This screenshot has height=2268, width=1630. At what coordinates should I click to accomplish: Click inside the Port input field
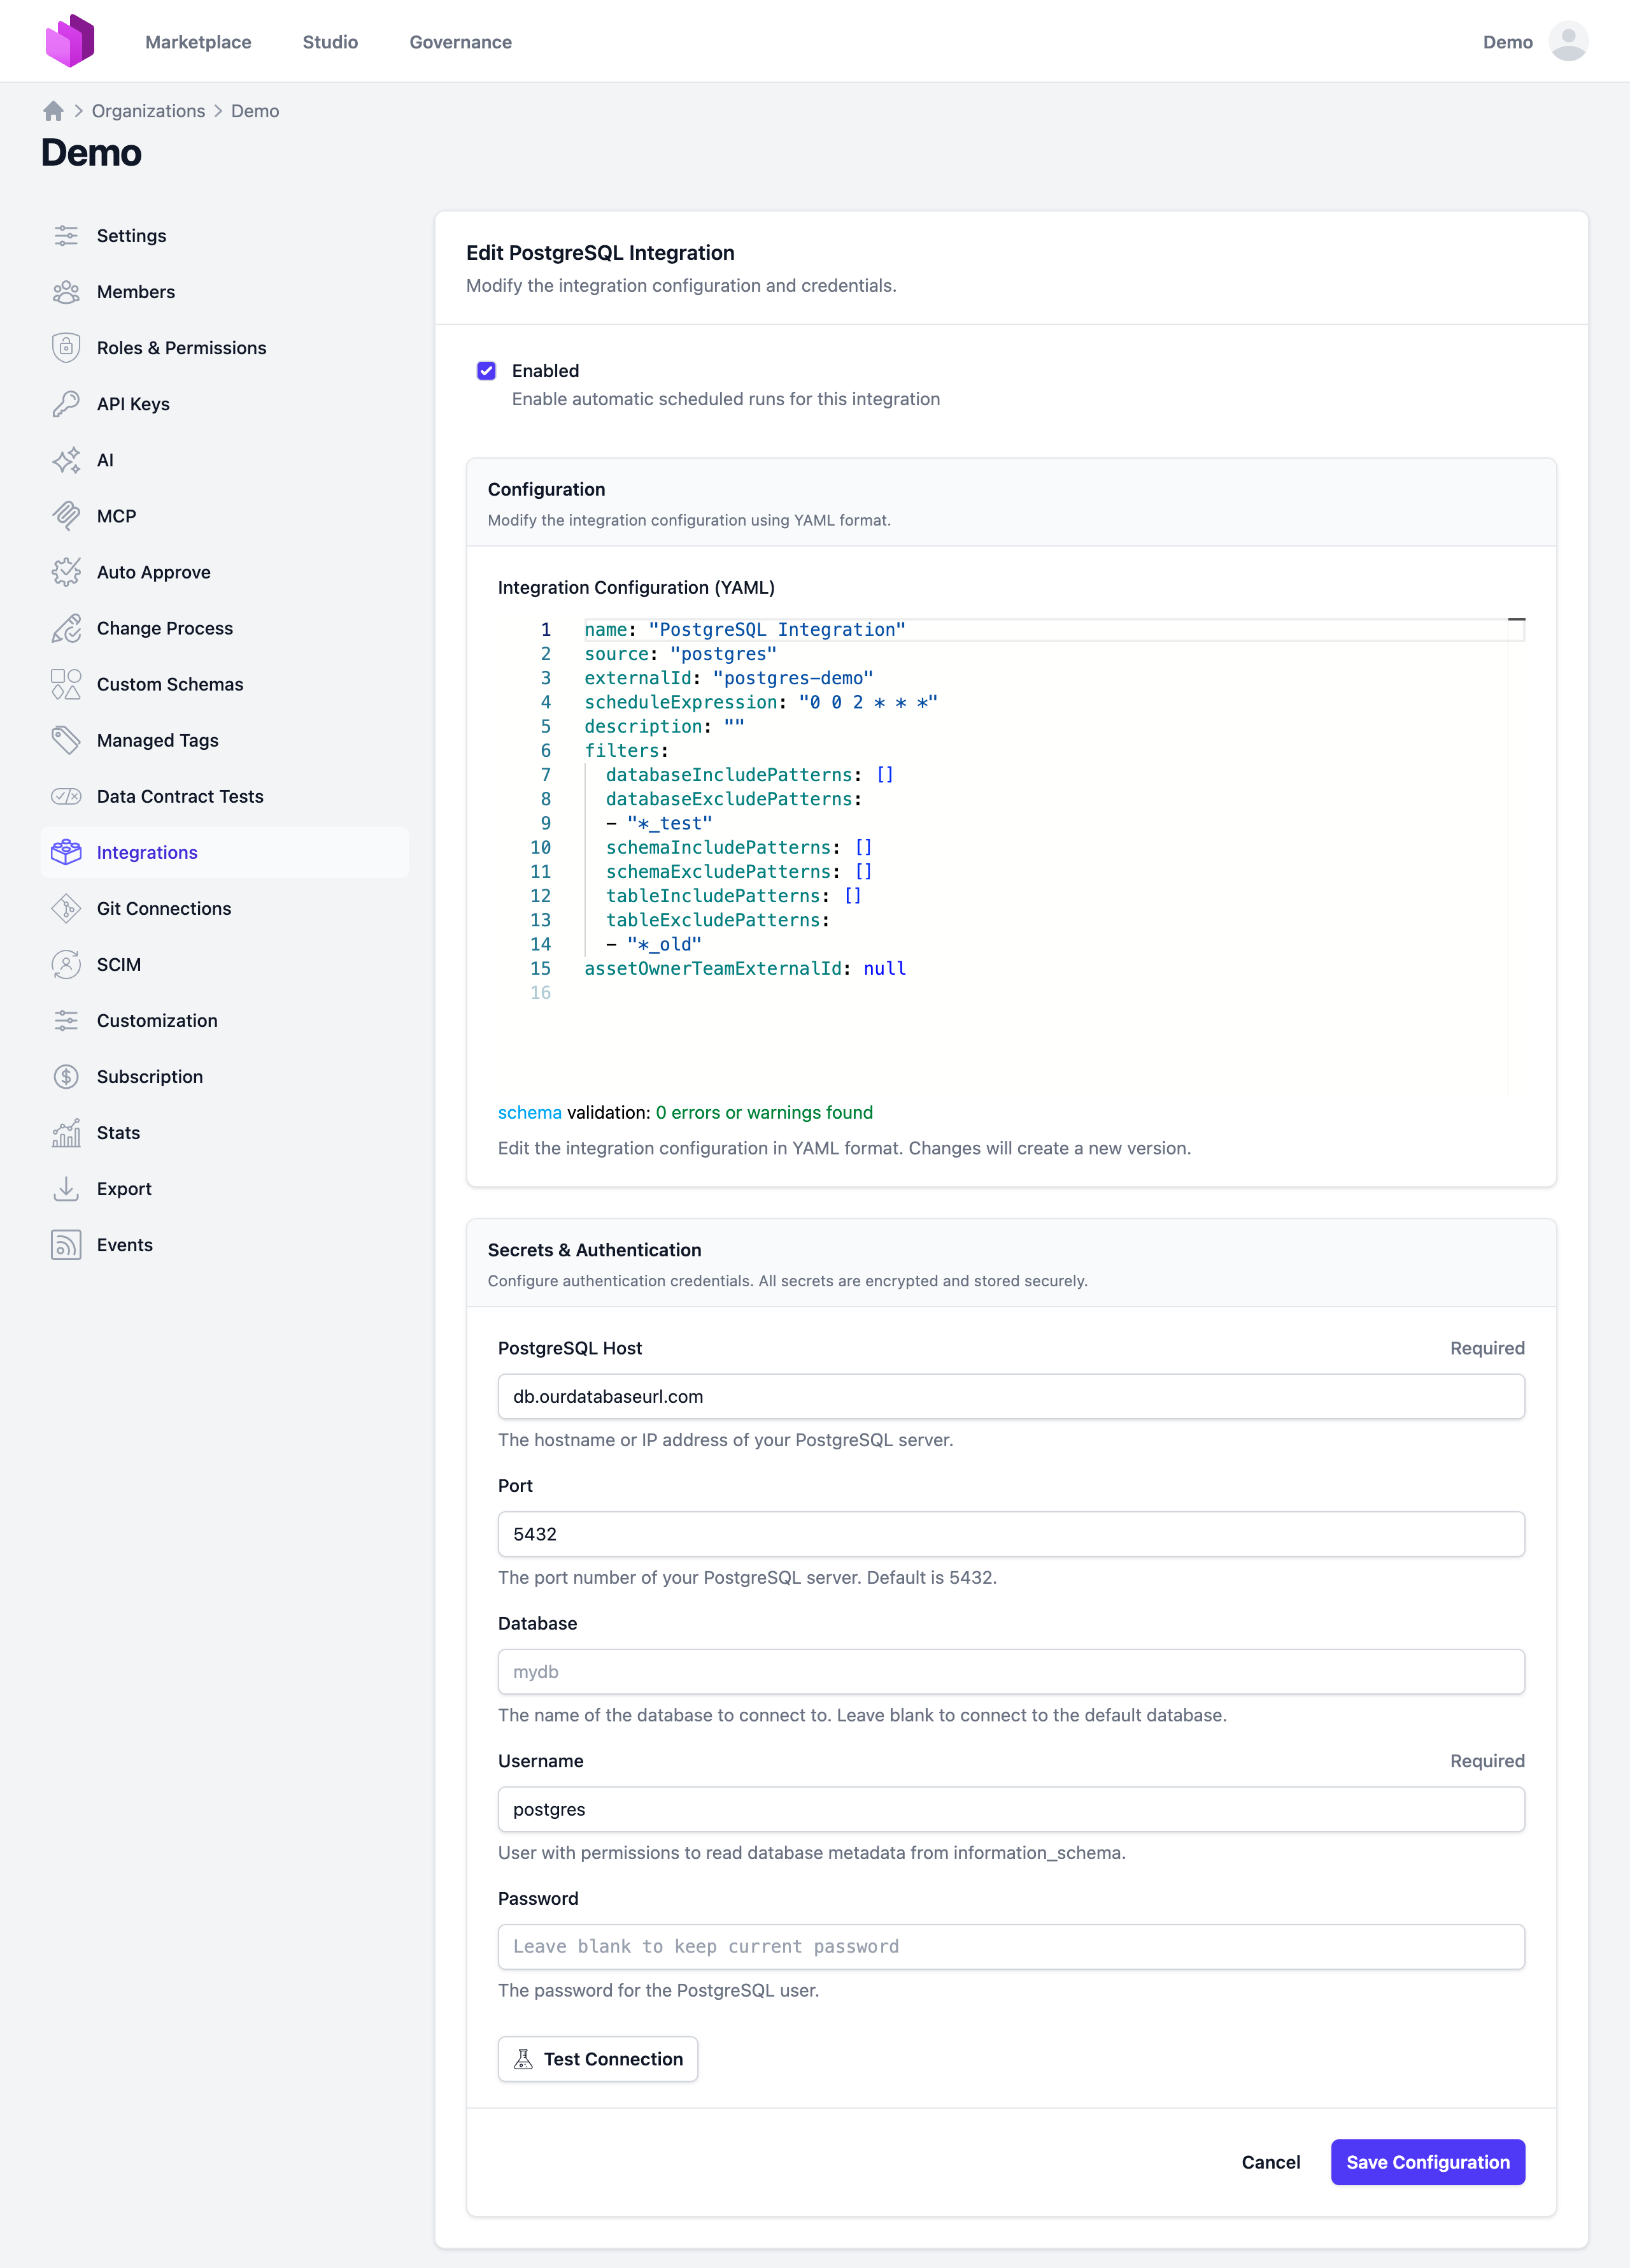(x=1010, y=1533)
